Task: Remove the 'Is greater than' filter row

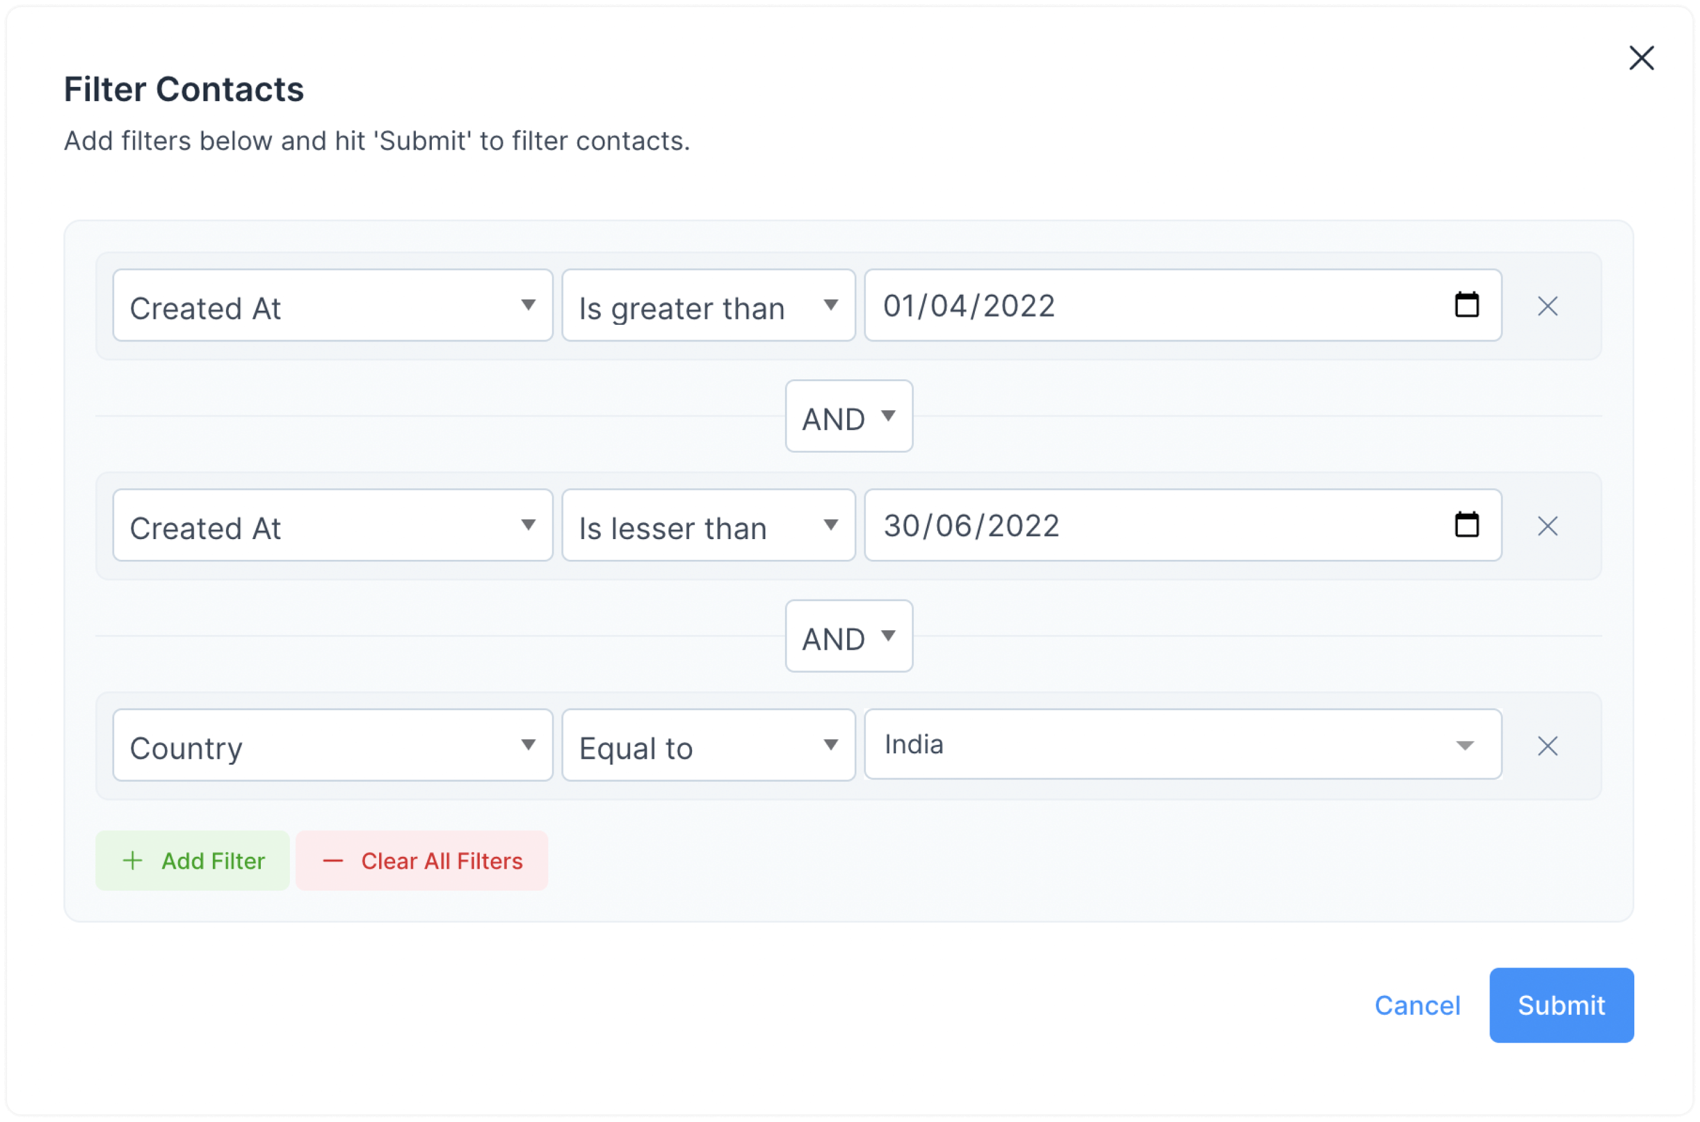Action: pyautogui.click(x=1547, y=307)
